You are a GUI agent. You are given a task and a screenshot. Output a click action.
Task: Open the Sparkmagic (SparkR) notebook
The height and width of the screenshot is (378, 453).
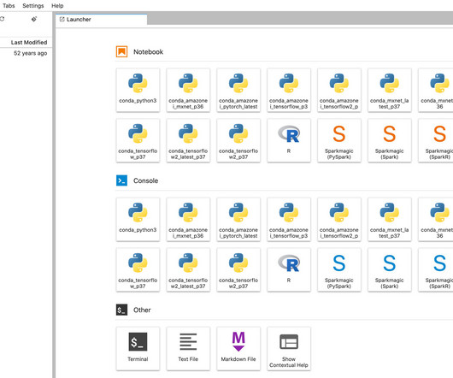click(x=436, y=140)
